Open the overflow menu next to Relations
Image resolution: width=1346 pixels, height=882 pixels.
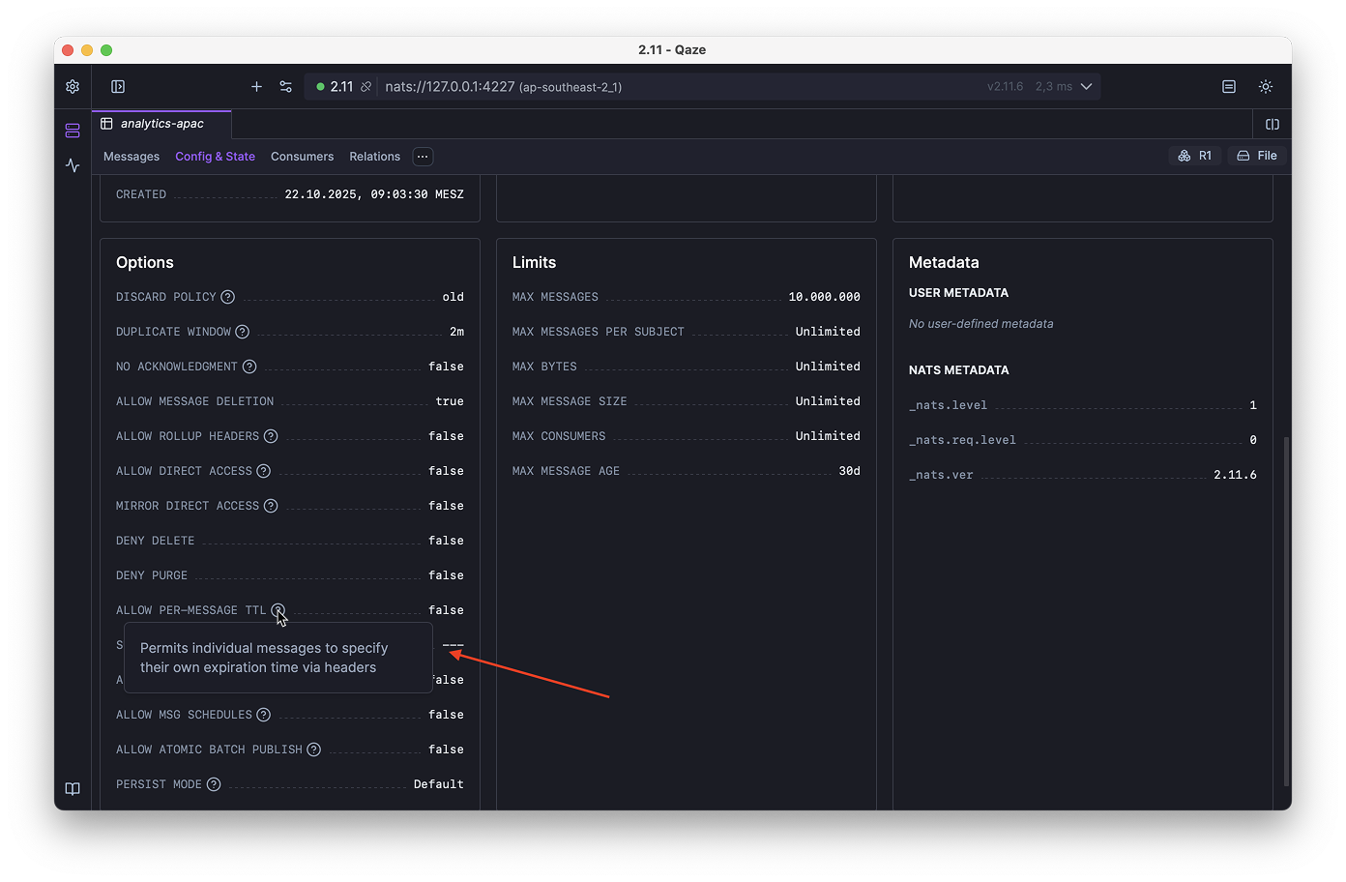point(422,156)
